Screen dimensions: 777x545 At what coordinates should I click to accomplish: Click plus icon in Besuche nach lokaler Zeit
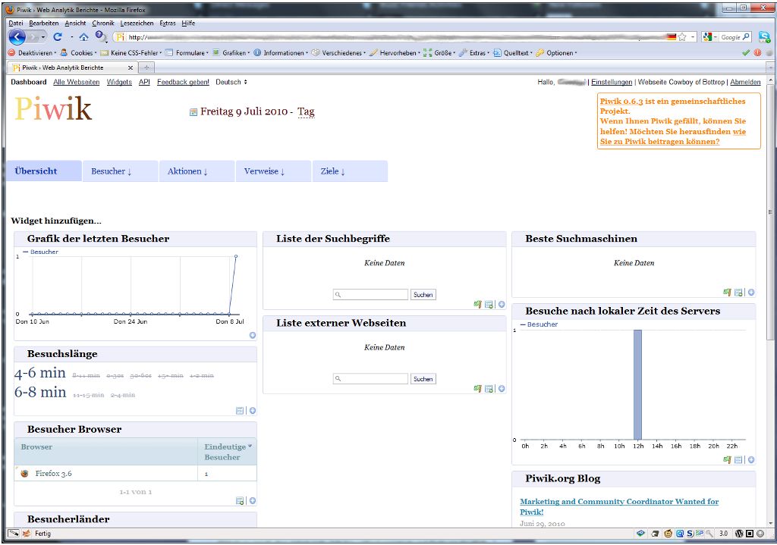pos(751,460)
